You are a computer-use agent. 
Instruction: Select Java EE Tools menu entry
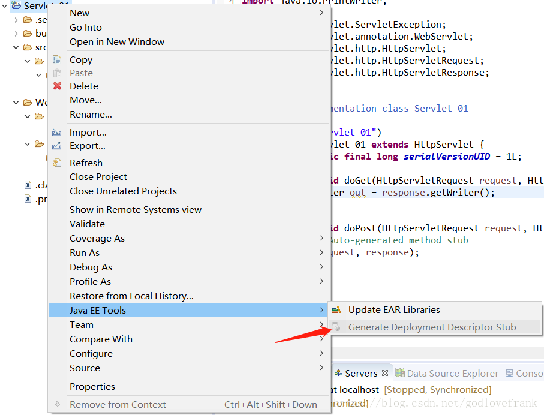tap(190, 310)
